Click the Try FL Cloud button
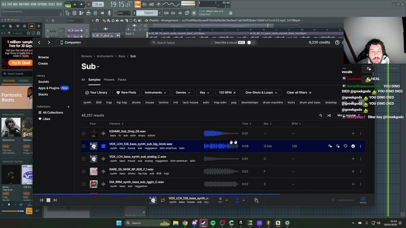The height and width of the screenshot is (228, 406). point(21,63)
